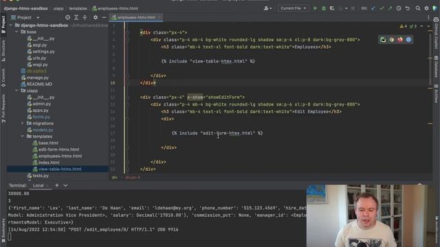The height and width of the screenshot is (247, 440).
Task: Close employees-htmx.html editor tab
Action: (159, 17)
